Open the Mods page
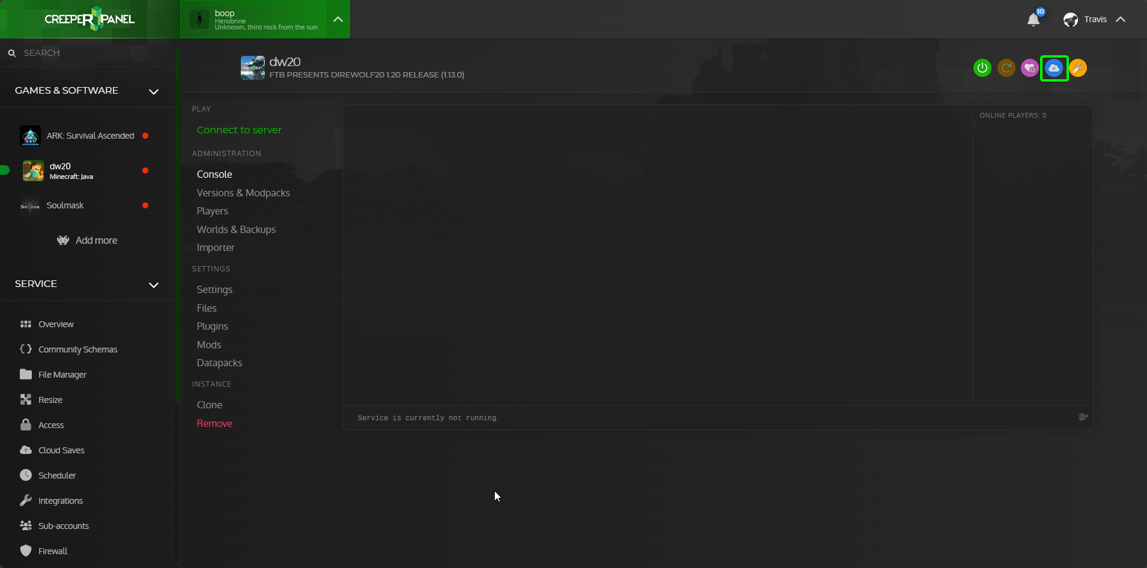The height and width of the screenshot is (568, 1147). click(209, 345)
